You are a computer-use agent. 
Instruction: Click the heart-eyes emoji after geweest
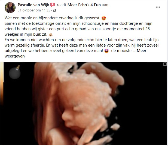point(104,18)
